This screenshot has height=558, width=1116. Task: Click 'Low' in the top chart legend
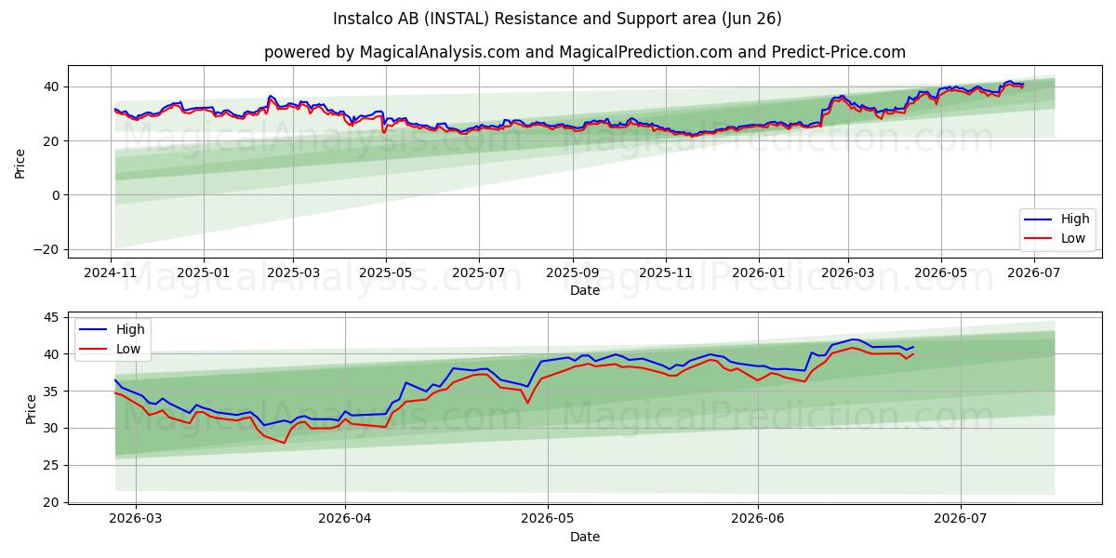pos(1073,238)
